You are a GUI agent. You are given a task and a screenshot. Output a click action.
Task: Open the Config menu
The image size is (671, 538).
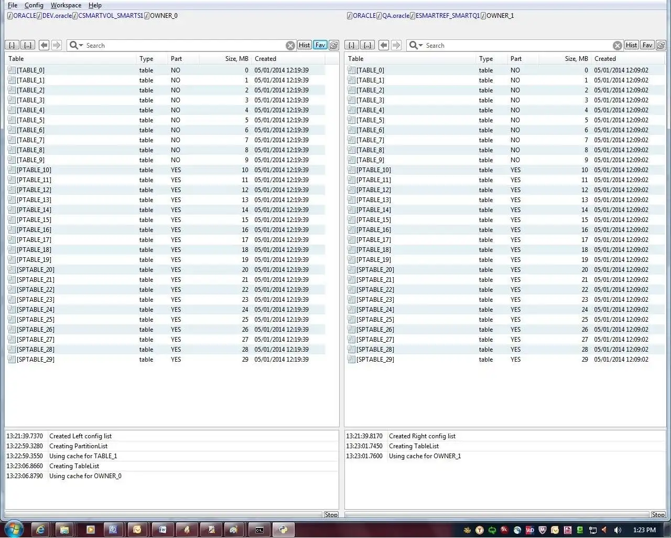[34, 5]
